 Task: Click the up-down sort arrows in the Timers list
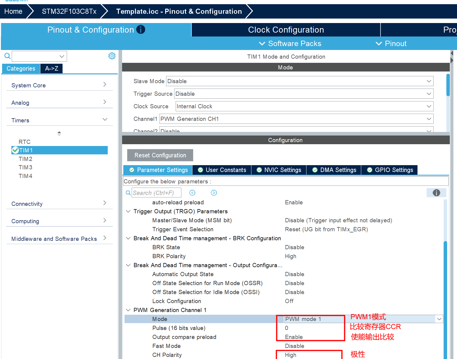click(59, 133)
